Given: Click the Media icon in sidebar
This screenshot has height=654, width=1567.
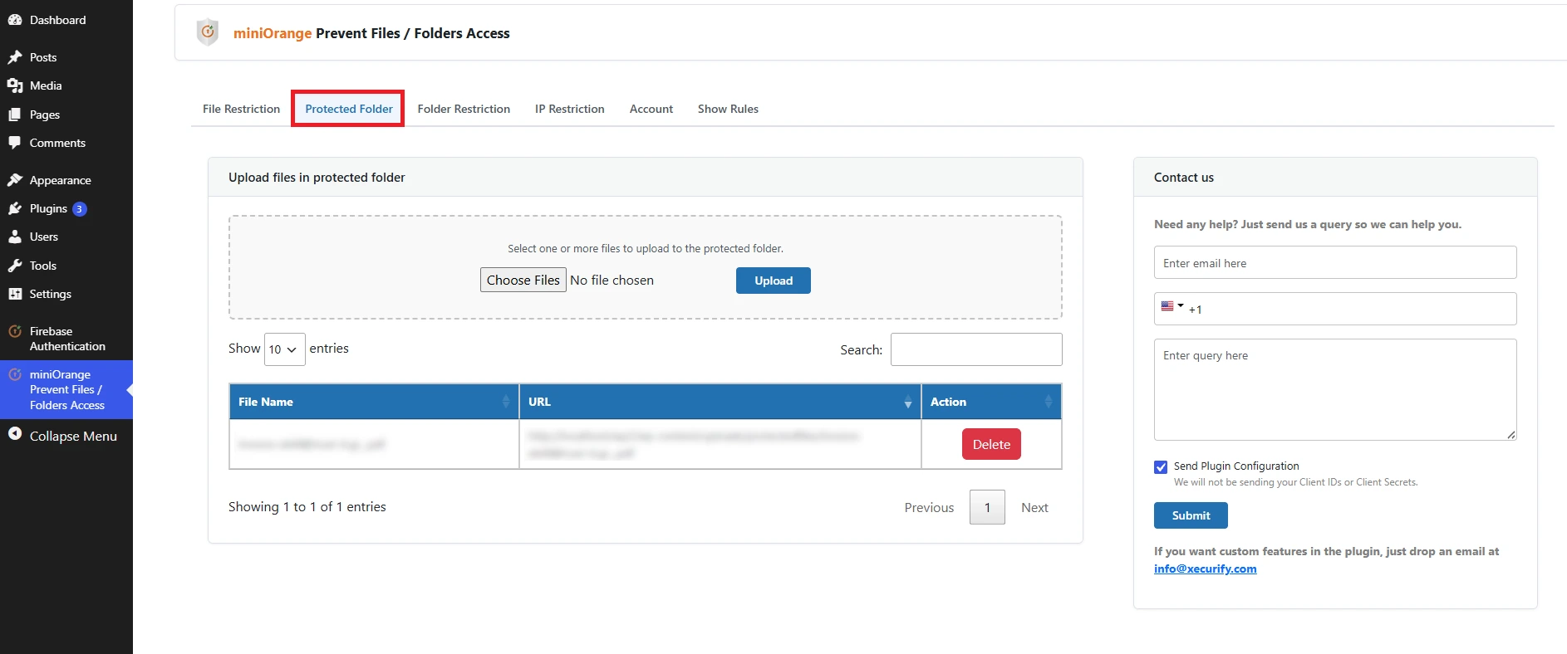Looking at the screenshot, I should click(15, 85).
